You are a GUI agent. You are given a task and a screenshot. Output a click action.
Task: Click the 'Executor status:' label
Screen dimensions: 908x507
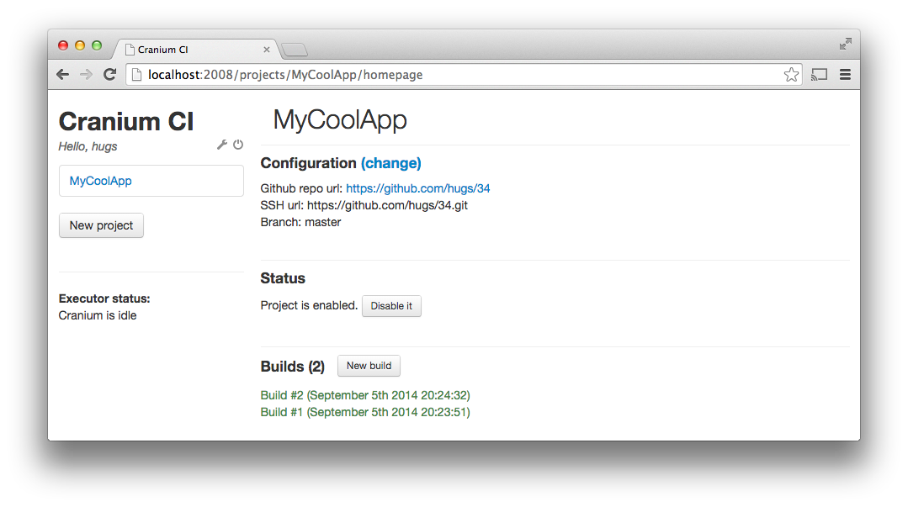coord(104,298)
